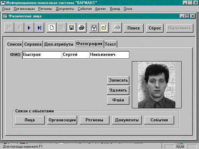Click the question mark bag icon
This screenshot has height=149, width=199.
94,28
